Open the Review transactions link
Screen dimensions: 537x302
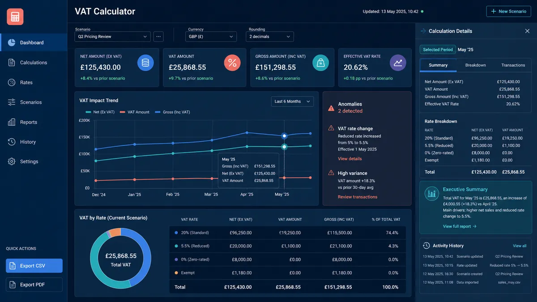(358, 197)
